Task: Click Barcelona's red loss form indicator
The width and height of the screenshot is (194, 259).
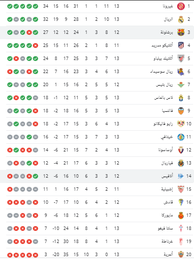Action: [x=29, y=32]
